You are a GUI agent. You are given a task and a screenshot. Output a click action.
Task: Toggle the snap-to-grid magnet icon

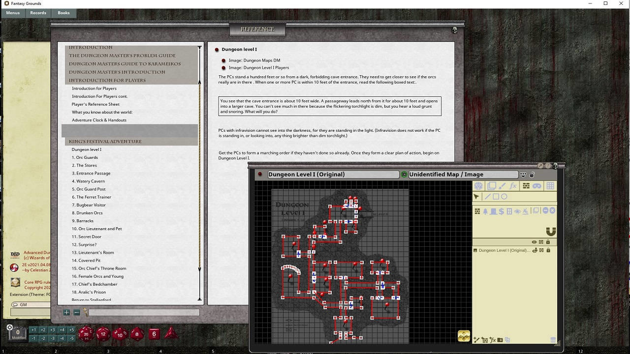pyautogui.click(x=526, y=186)
